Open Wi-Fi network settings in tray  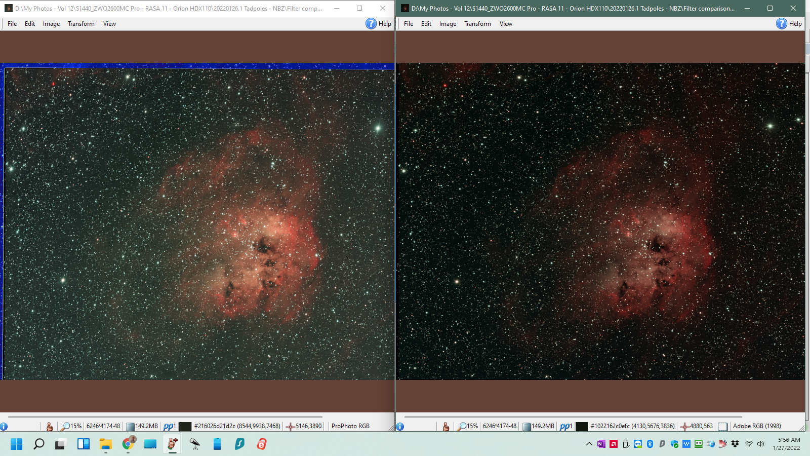(749, 444)
